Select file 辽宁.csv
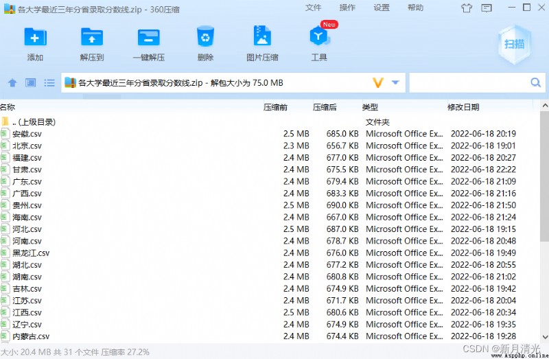 pyautogui.click(x=270, y=324)
